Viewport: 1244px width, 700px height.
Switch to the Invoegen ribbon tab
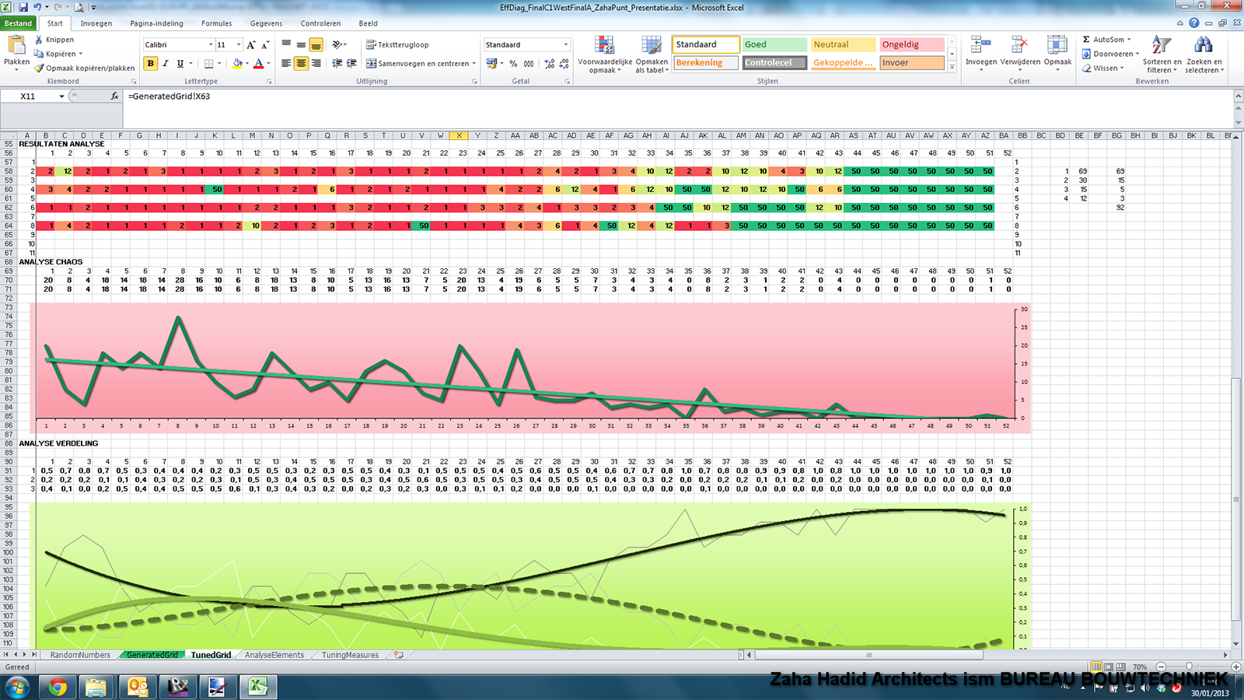[96, 23]
